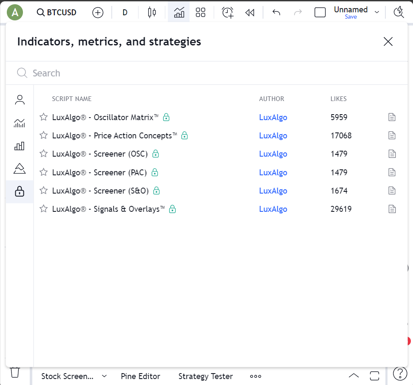Click the indicator Search input field
413x385 pixels.
point(127,73)
